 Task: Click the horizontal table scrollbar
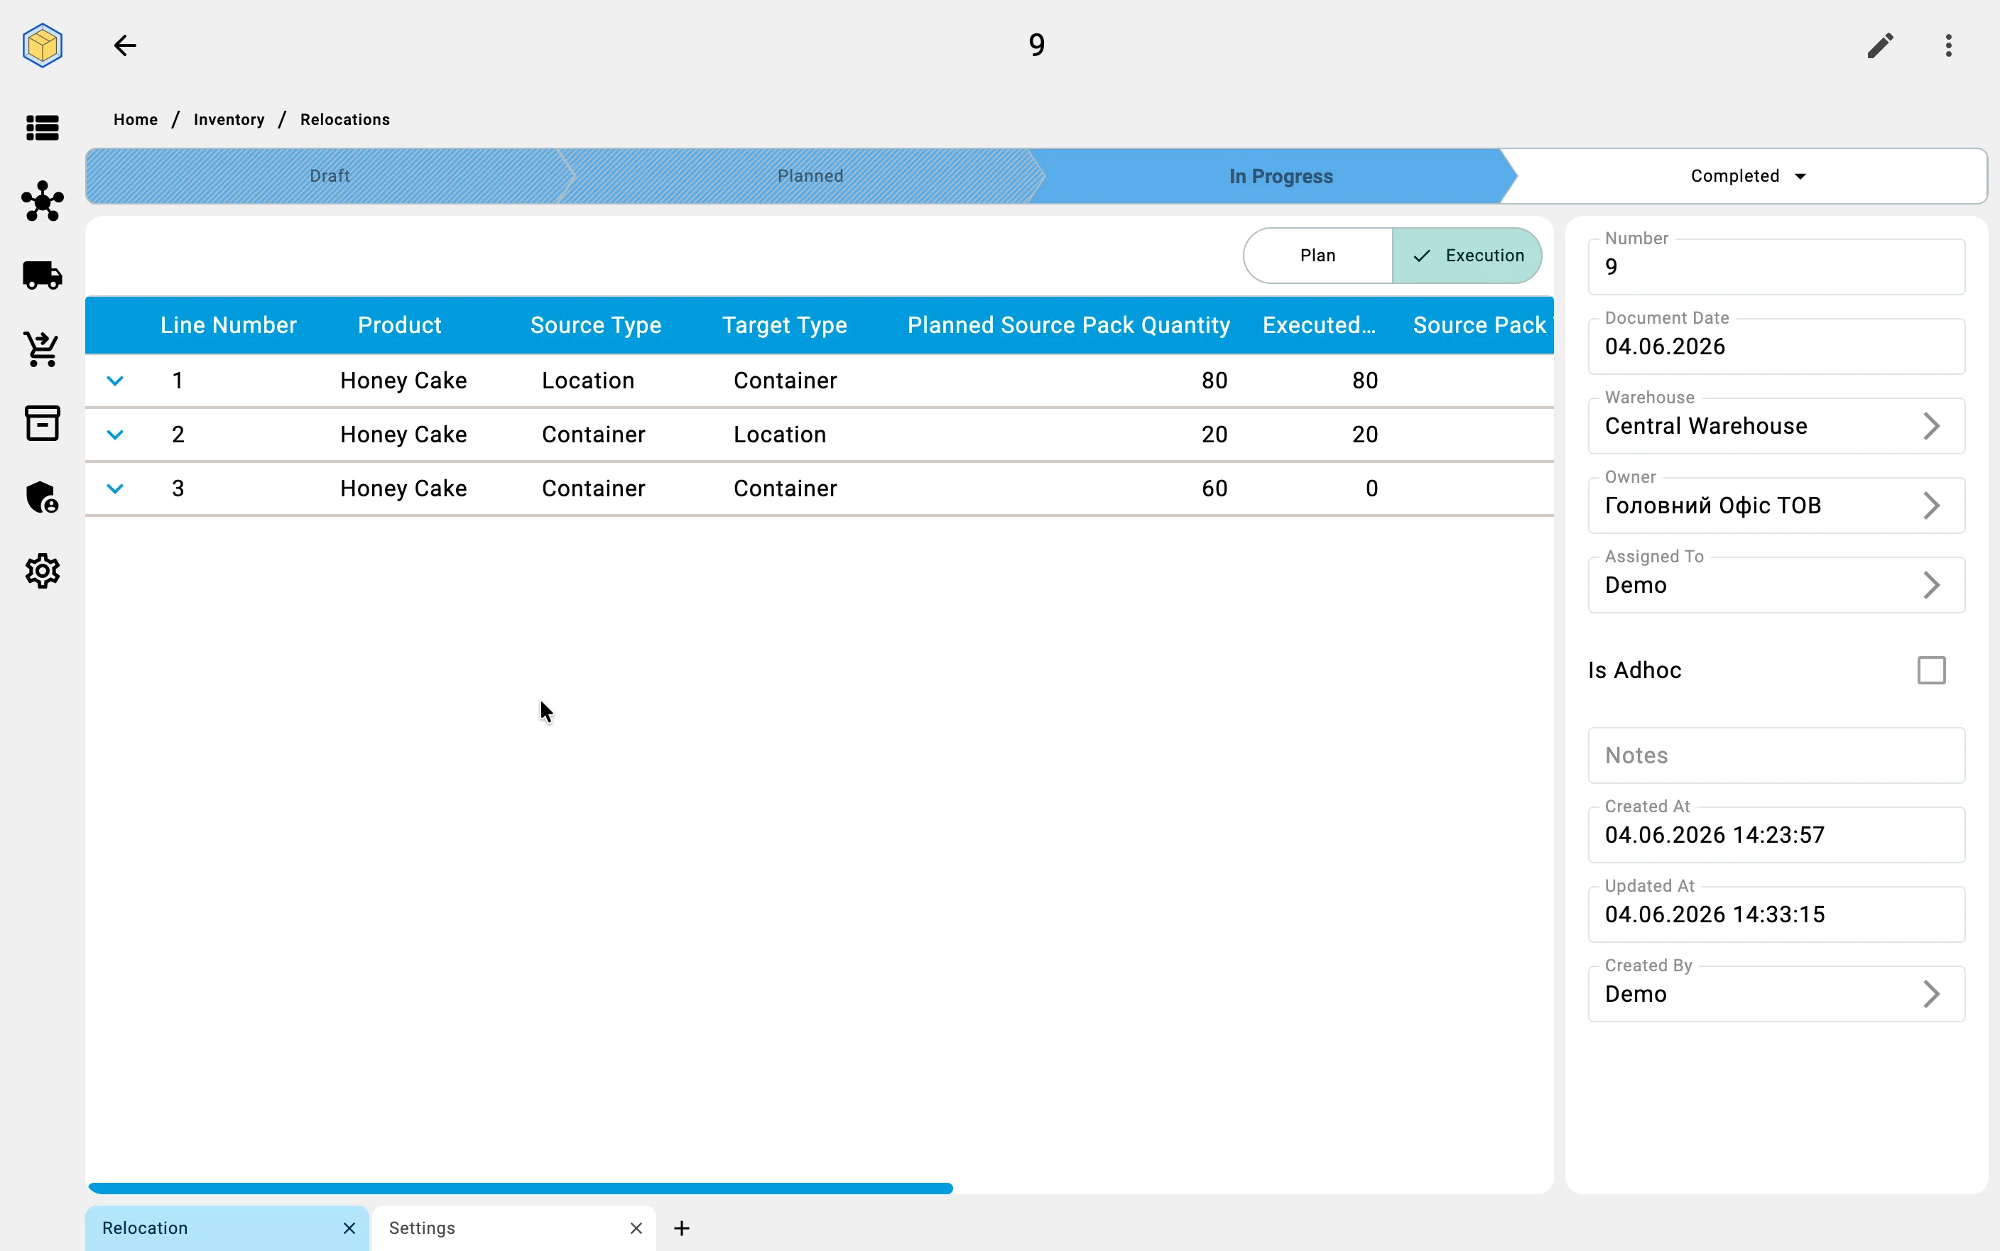521,1188
